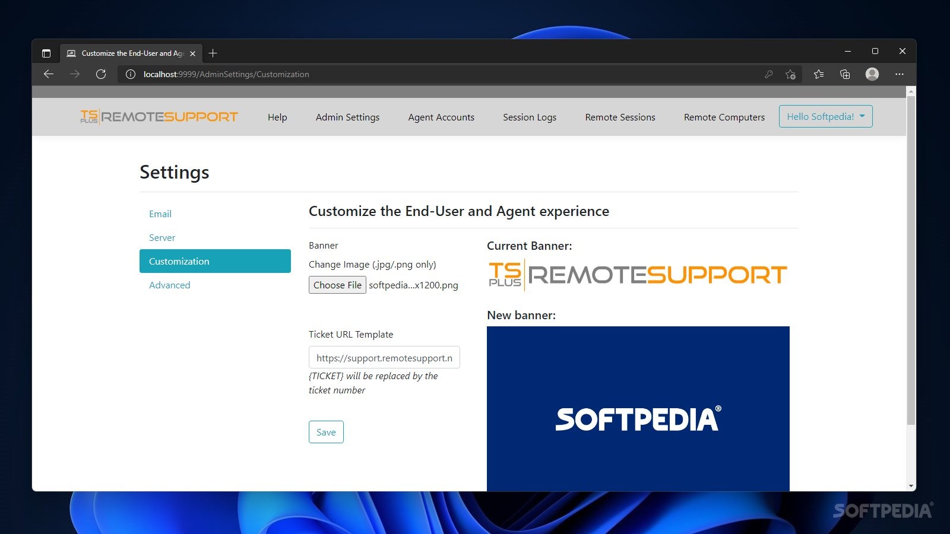Select the Customize the End-User browser tab

tap(131, 53)
